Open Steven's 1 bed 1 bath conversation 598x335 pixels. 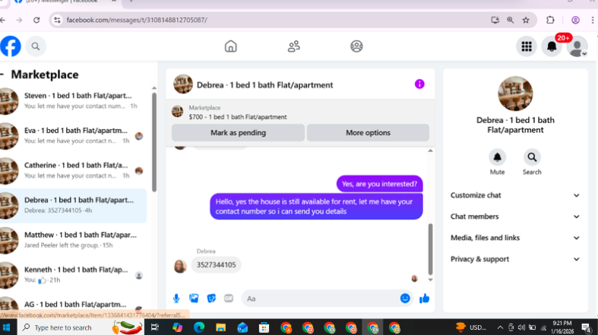pos(73,100)
